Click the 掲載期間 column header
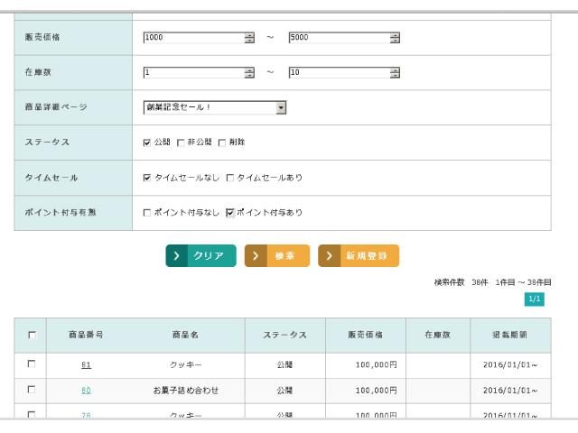 point(509,335)
